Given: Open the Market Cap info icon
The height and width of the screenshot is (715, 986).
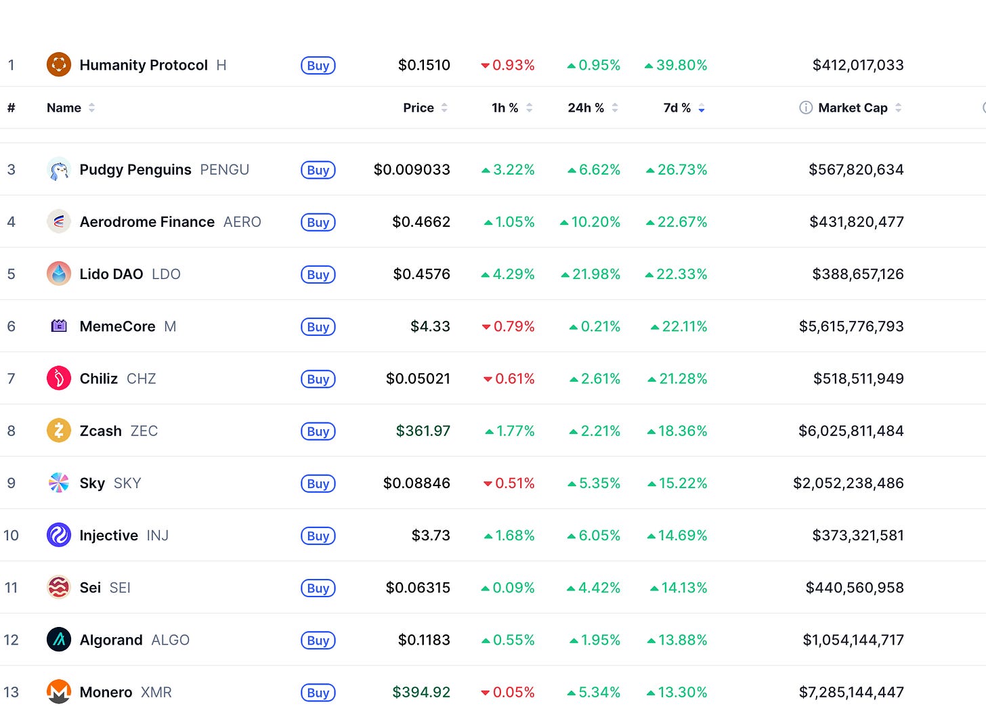Looking at the screenshot, I should tap(806, 108).
